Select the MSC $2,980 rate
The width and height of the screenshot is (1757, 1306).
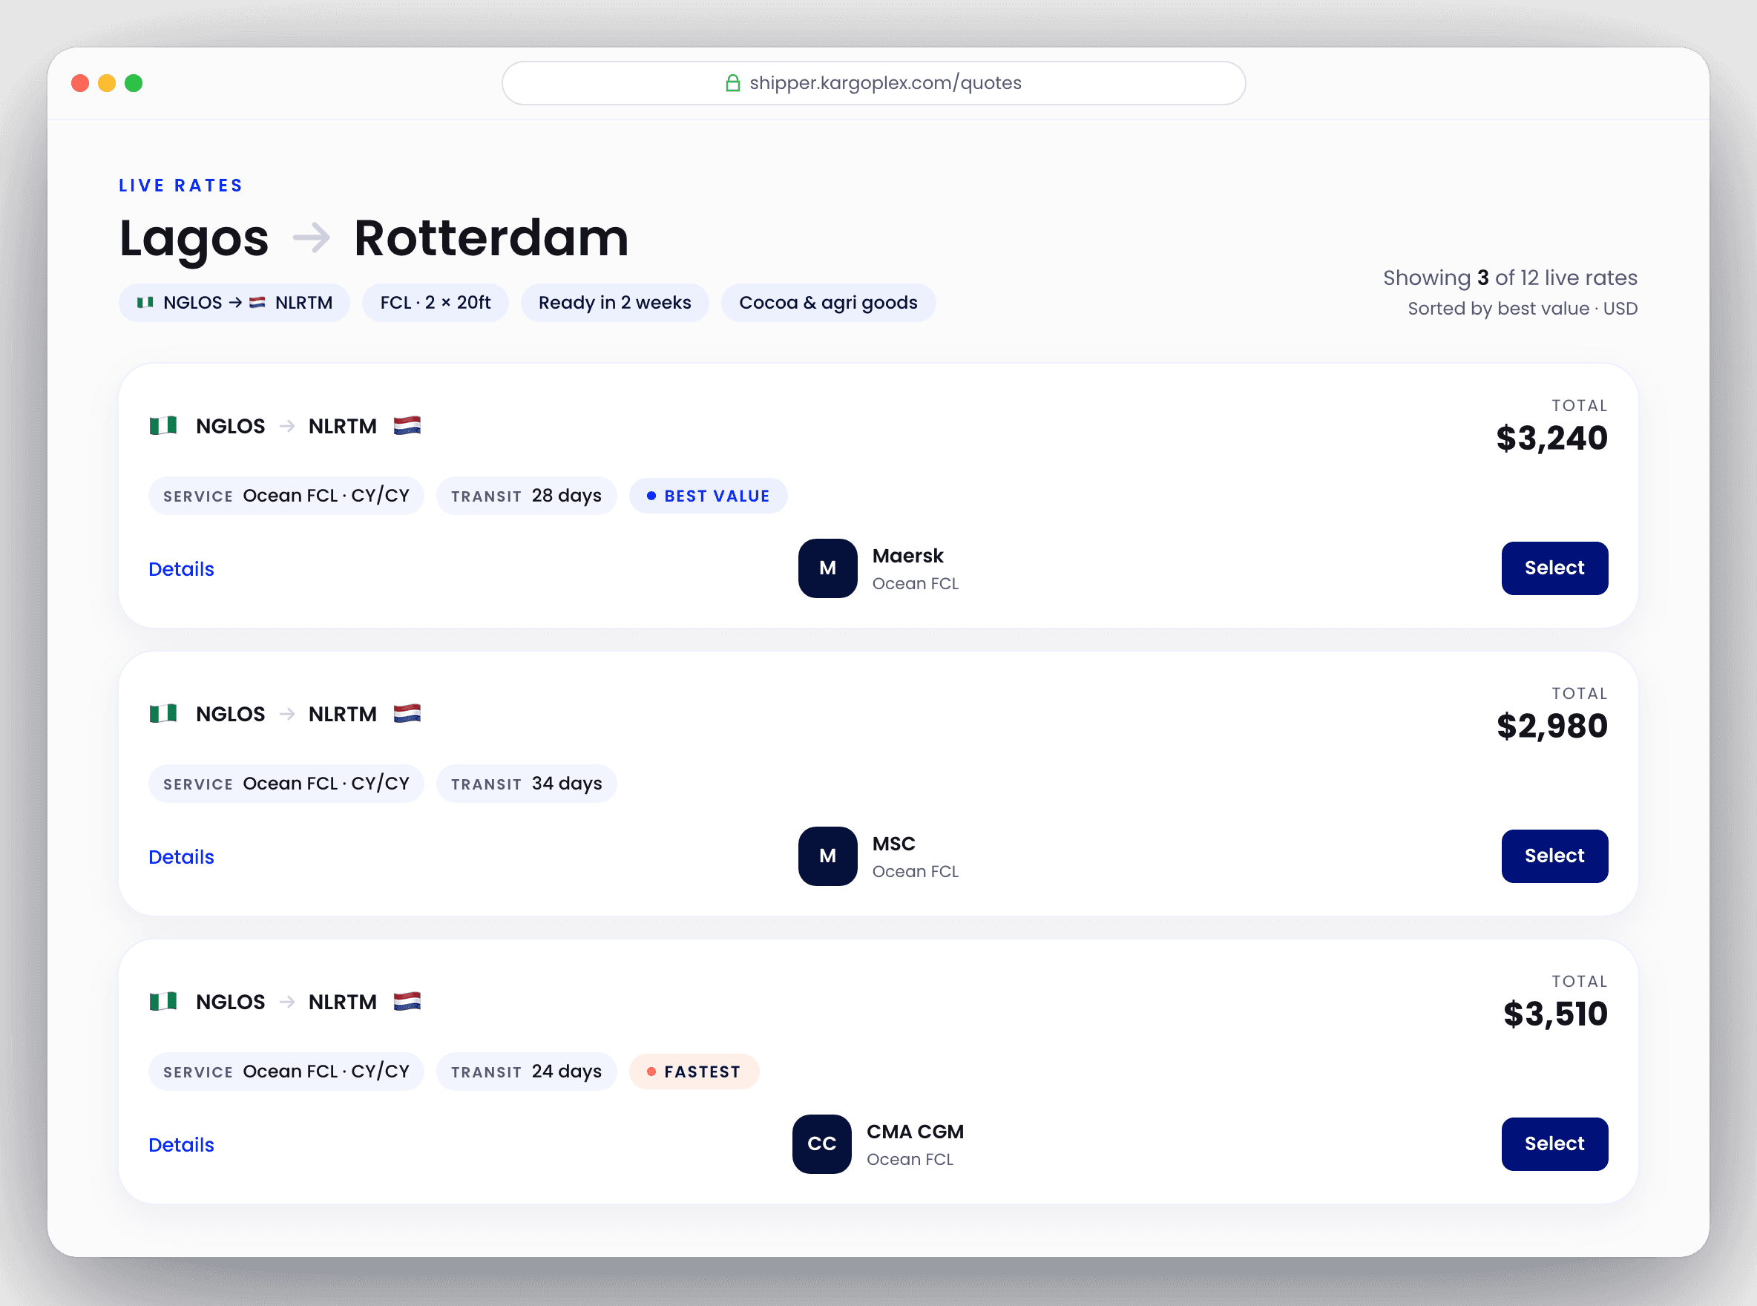click(1554, 856)
